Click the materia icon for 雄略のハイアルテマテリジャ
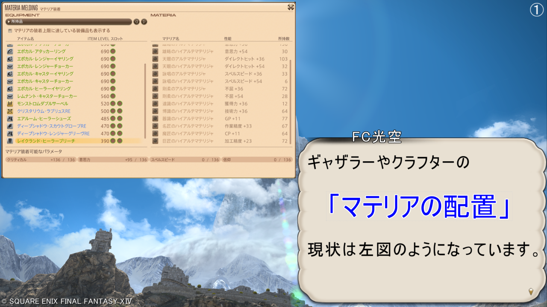The image size is (547, 307). [x=156, y=51]
